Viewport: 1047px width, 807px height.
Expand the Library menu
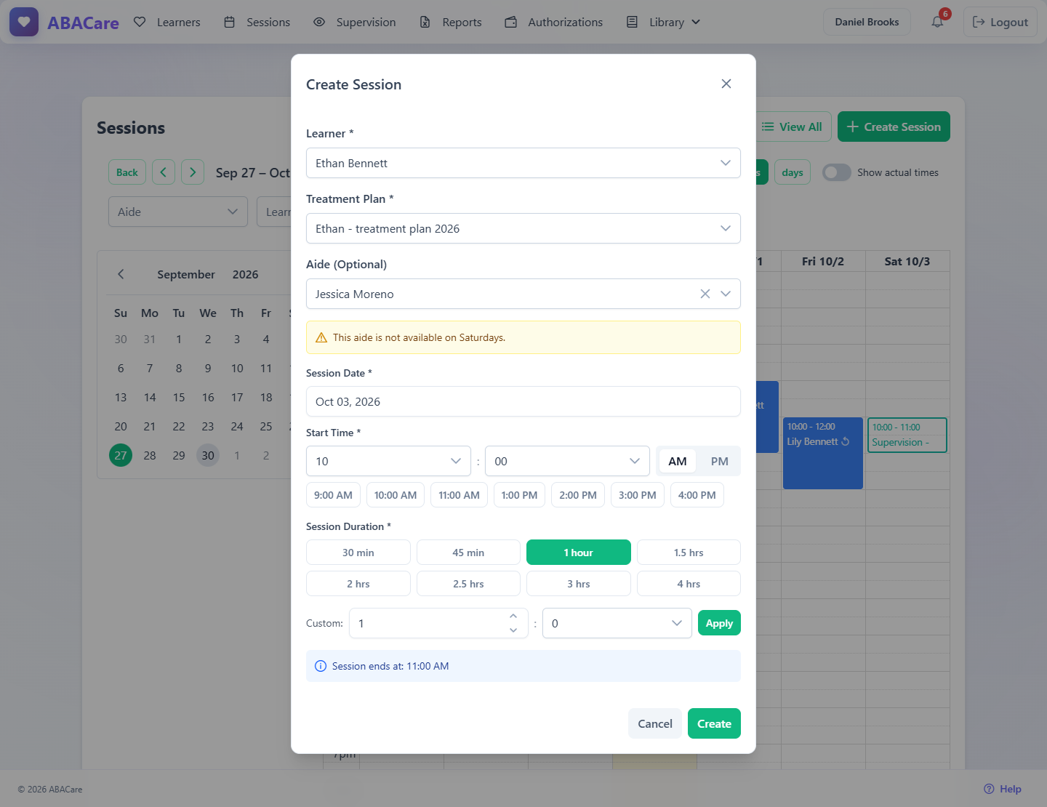click(664, 22)
